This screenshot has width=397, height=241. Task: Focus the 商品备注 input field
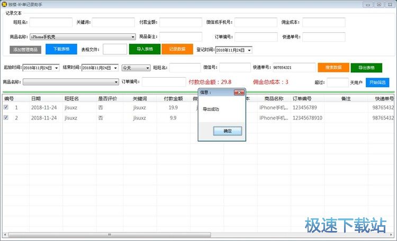(181, 36)
